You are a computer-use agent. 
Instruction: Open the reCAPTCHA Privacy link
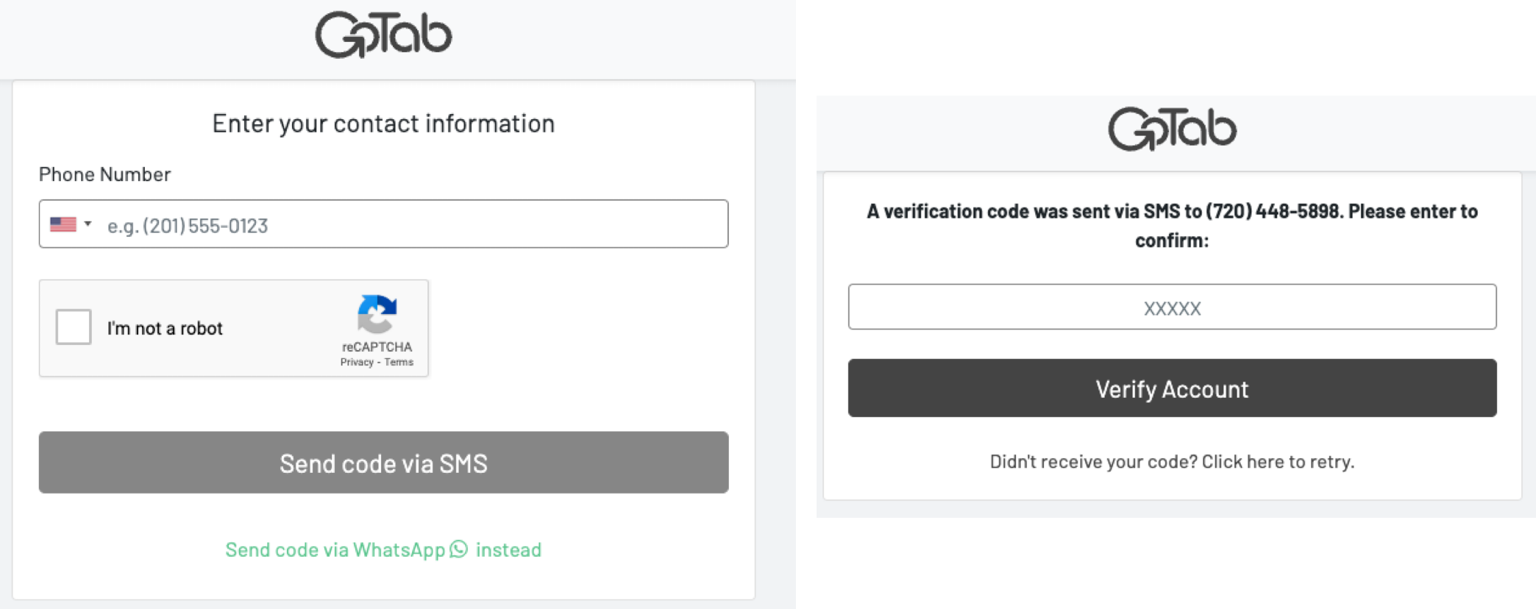tap(357, 363)
